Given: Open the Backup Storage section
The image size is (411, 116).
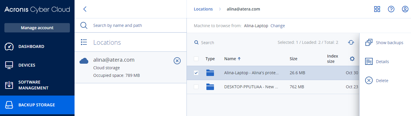Looking at the screenshot, I should click(x=37, y=105).
